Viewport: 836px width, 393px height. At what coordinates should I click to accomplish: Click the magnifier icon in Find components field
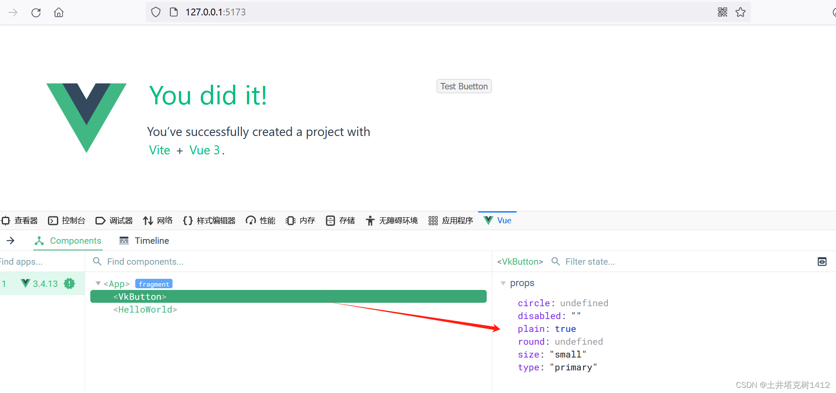[97, 261]
